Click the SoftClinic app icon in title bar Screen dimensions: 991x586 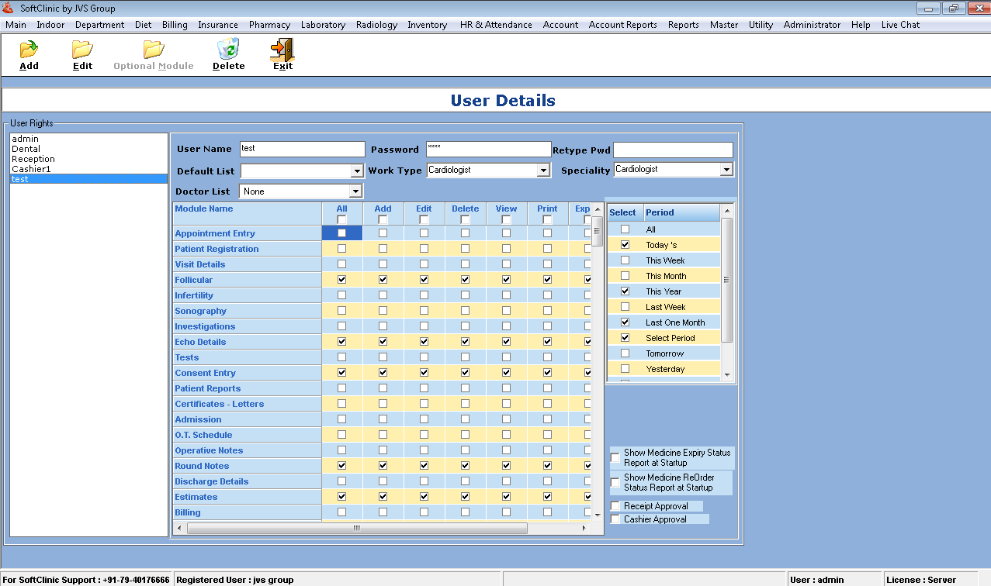[x=8, y=9]
